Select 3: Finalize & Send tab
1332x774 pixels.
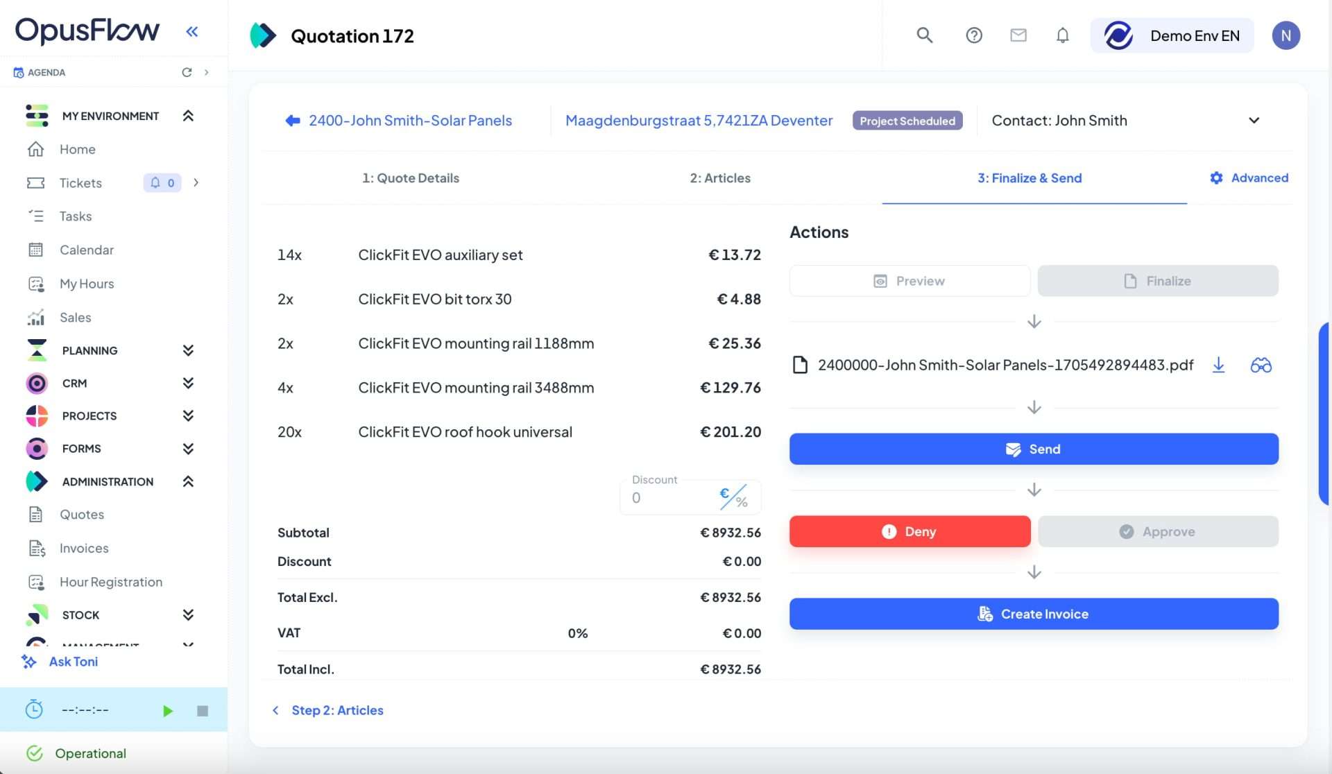coord(1030,178)
